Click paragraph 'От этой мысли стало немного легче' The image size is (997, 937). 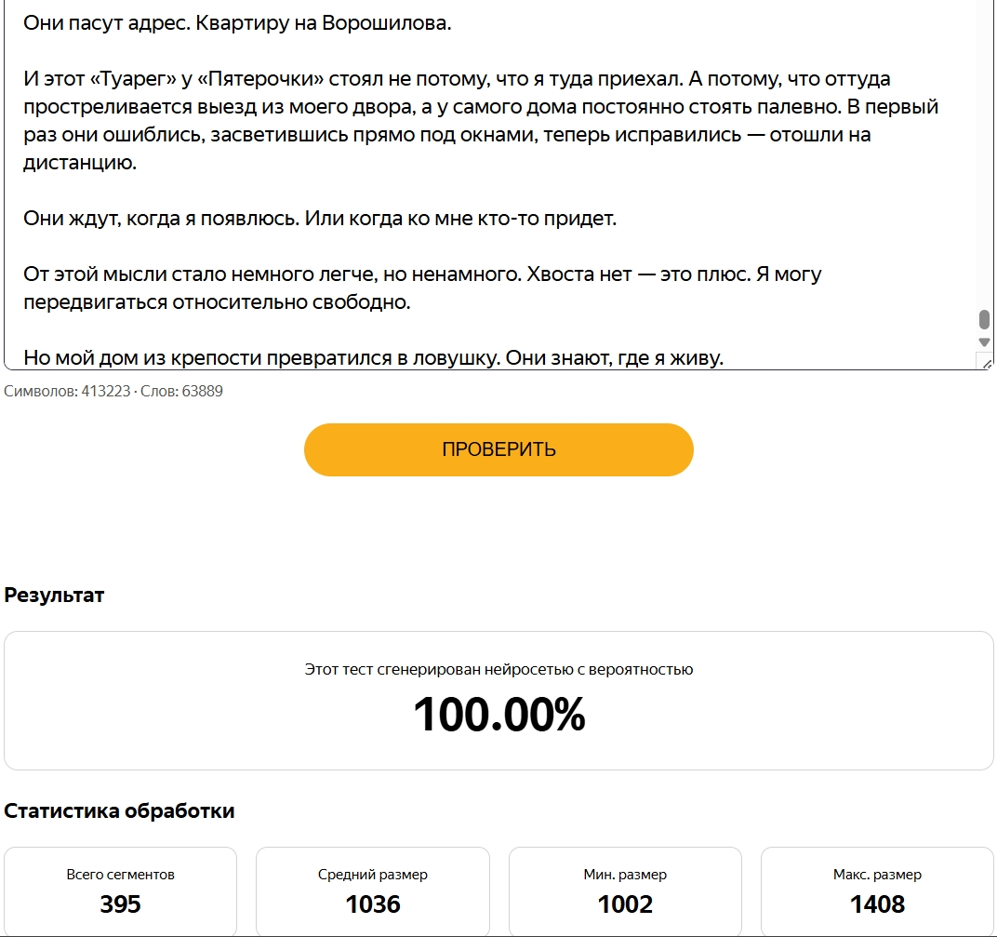pos(422,288)
